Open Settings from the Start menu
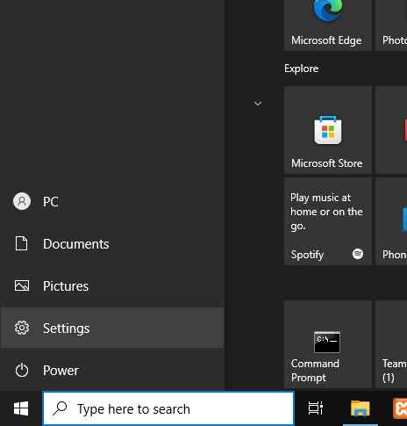The height and width of the screenshot is (426, 407). [x=112, y=328]
